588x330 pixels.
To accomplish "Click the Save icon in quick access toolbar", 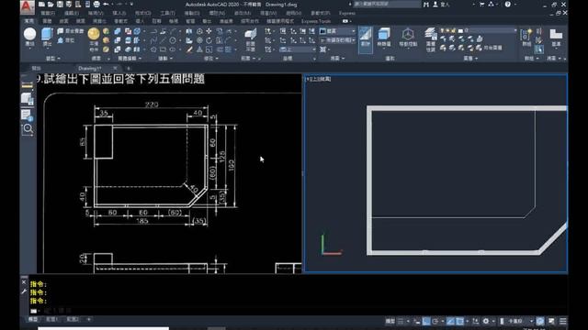I will coord(60,5).
